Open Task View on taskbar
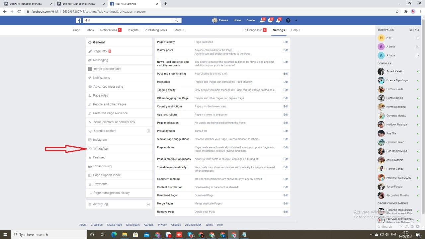 click(x=103, y=235)
